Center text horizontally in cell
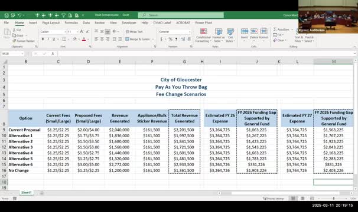Screen dimensions: 358x212 [102, 39]
